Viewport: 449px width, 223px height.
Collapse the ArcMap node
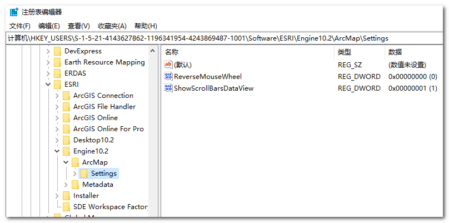tap(66, 162)
